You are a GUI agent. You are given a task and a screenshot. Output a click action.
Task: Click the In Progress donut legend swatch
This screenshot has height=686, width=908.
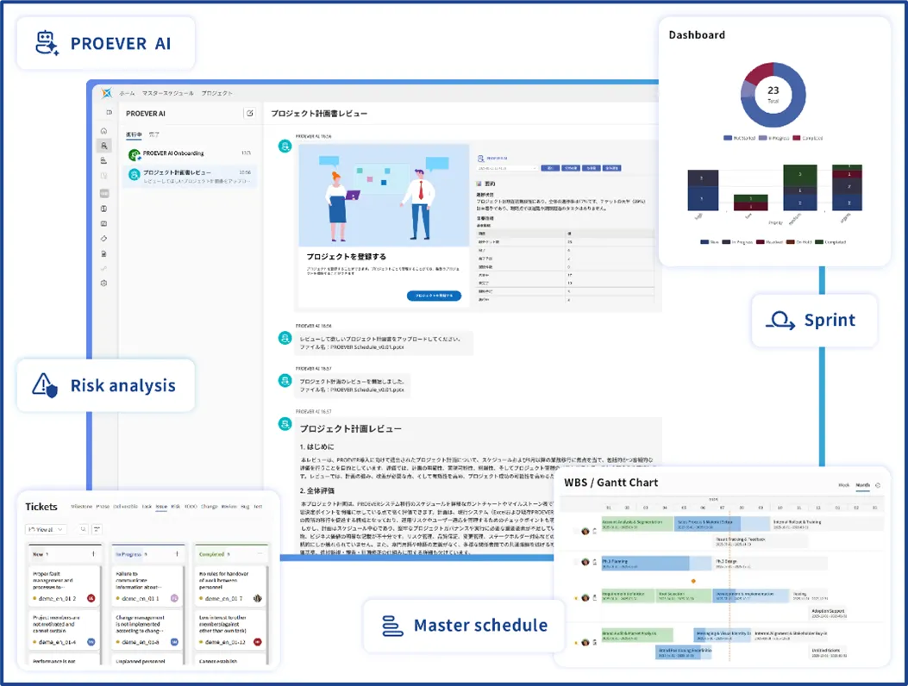[762, 138]
